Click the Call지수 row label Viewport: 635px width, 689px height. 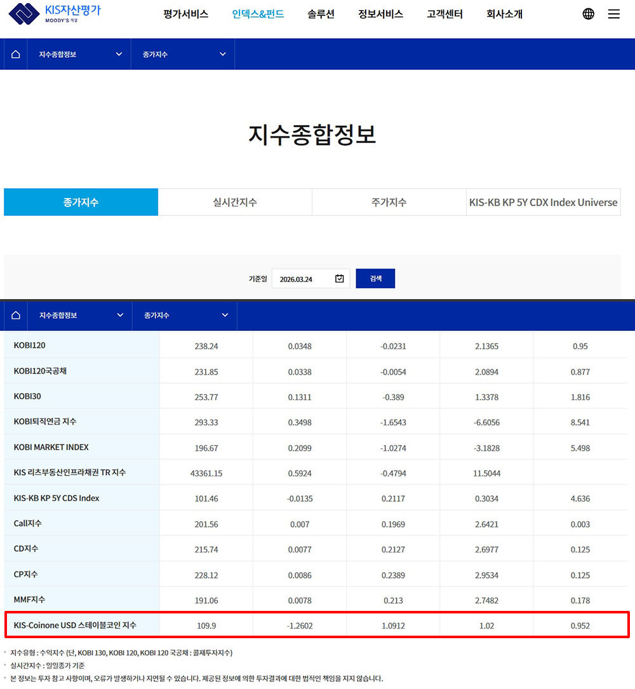(x=27, y=523)
